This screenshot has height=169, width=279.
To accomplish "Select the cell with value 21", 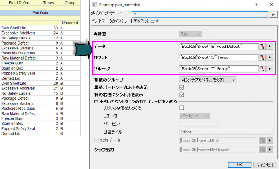I will click(x=49, y=88).
